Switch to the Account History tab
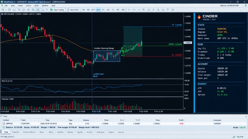The image size is (248, 139). coord(29,132)
